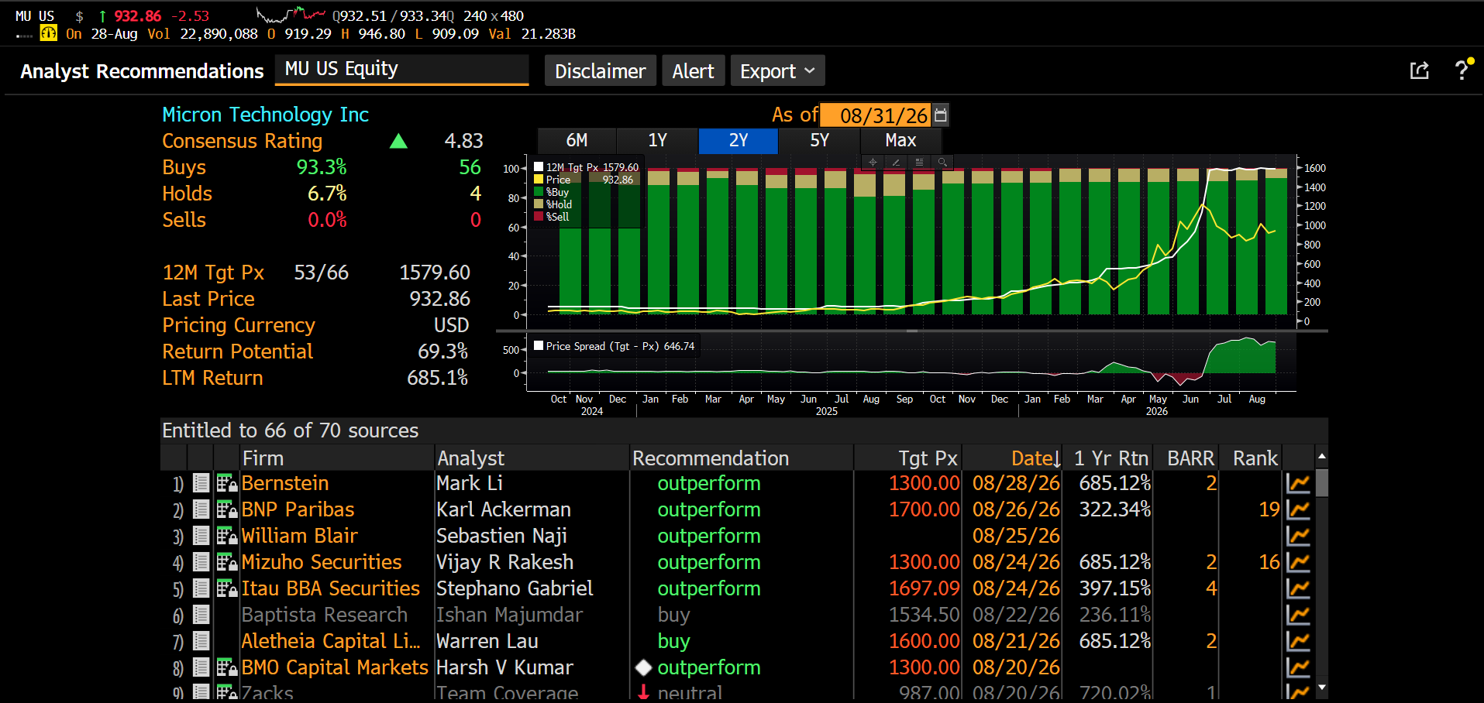Activate the chart zoom magnifier tool
Viewport: 1484px width, 703px height.
pos(942,162)
